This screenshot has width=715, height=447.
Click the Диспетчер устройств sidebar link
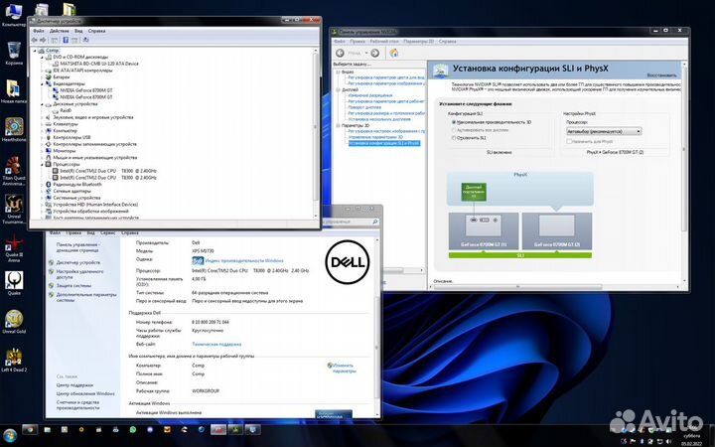click(78, 262)
